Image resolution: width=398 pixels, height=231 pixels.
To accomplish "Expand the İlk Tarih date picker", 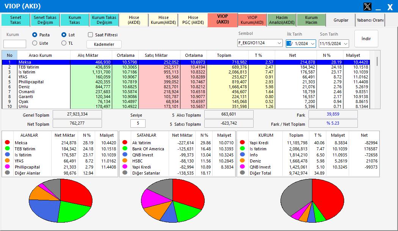I will tap(313, 44).
